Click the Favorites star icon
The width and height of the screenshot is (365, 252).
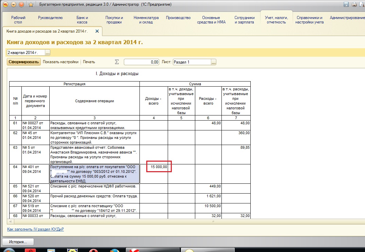31,4
